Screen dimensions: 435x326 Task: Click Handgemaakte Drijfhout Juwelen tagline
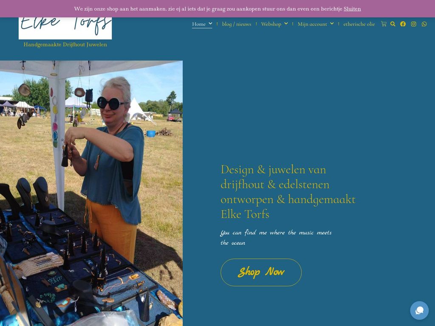(65, 44)
